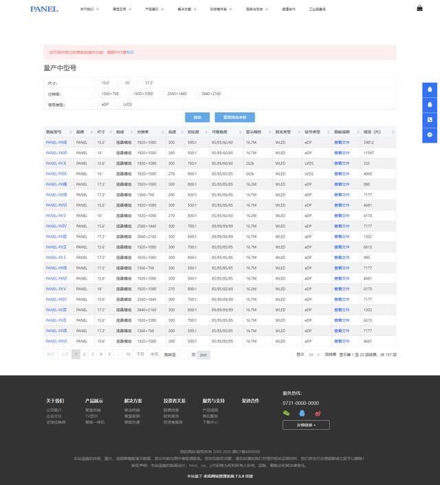Click sort icon on 对比度 column header
440x485 pixels.
coord(206,132)
